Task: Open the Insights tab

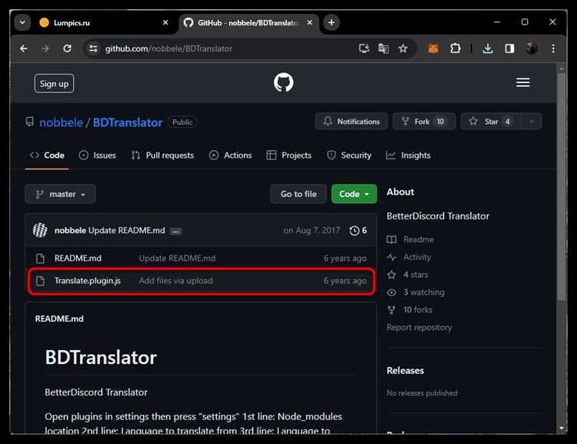Action: point(408,155)
